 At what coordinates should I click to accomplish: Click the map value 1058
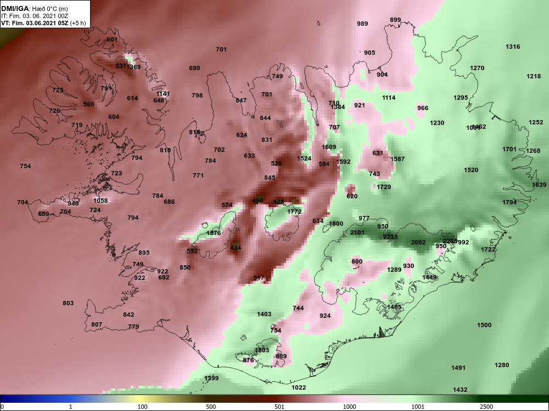click(x=100, y=201)
